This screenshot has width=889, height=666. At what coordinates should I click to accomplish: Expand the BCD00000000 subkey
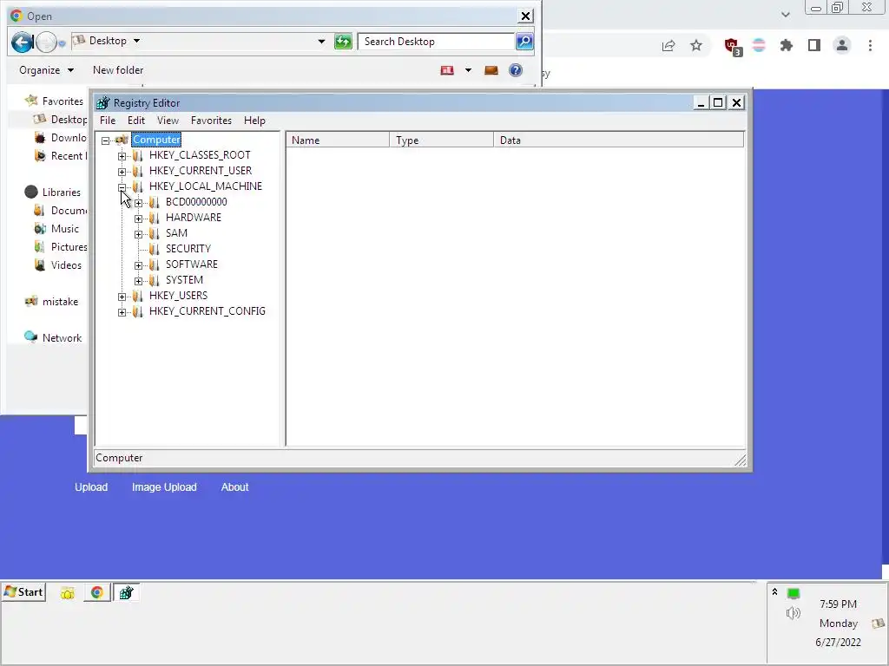tap(138, 203)
